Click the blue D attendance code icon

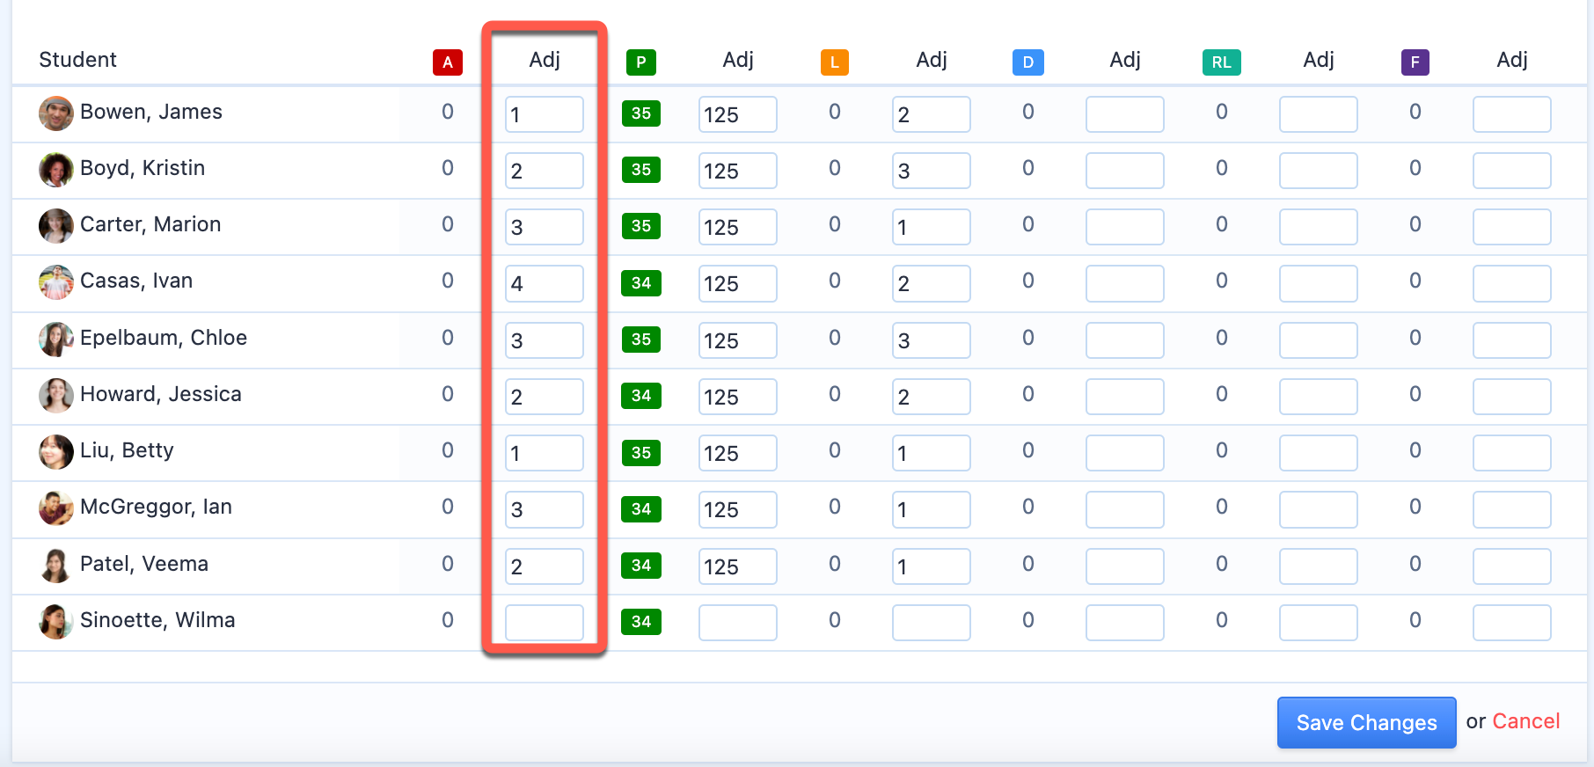coord(1027,62)
